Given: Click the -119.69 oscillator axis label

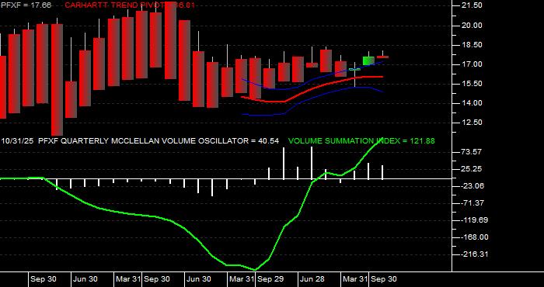Looking at the screenshot, I should pos(474,220).
